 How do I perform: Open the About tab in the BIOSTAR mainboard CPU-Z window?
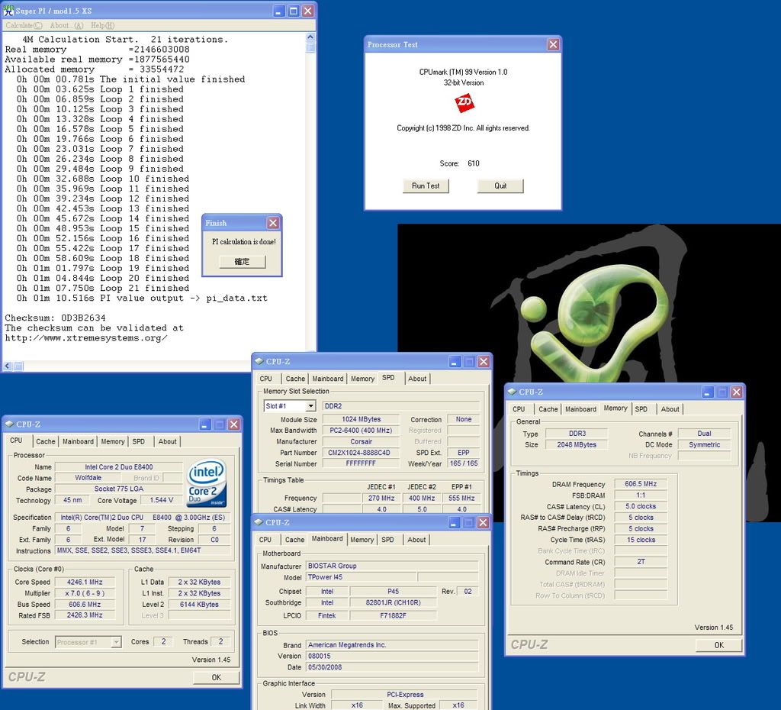[416, 540]
